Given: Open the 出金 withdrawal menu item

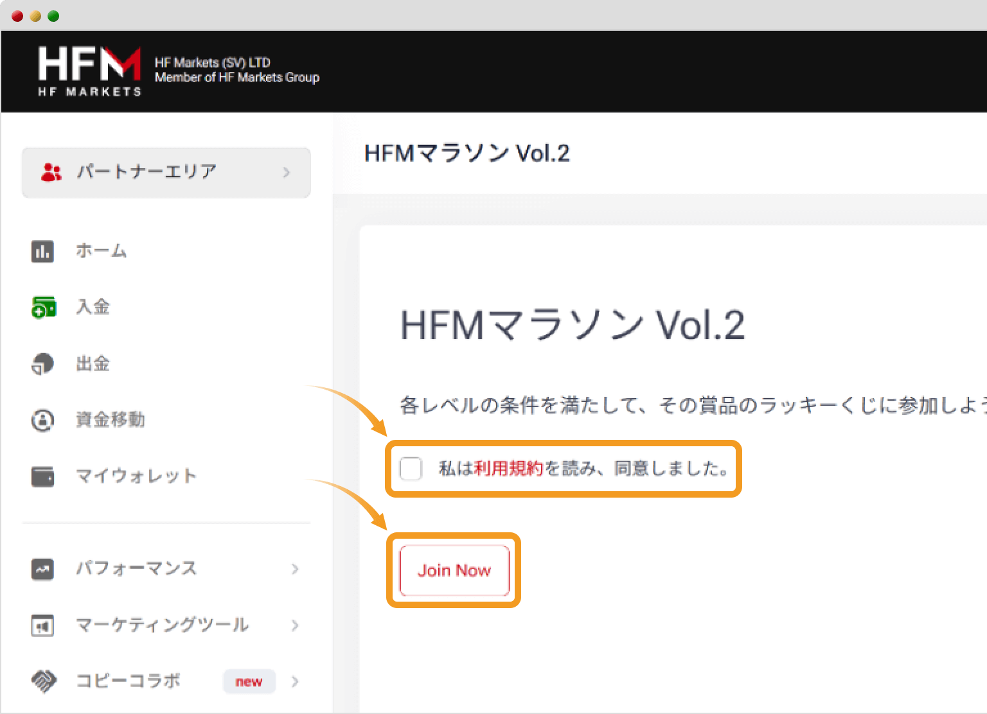Looking at the screenshot, I should pos(93,363).
